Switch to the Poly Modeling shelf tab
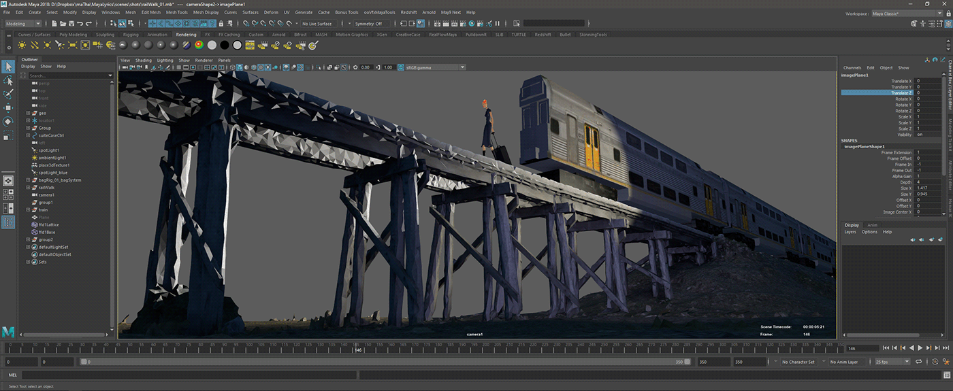This screenshot has height=391, width=953. (73, 35)
